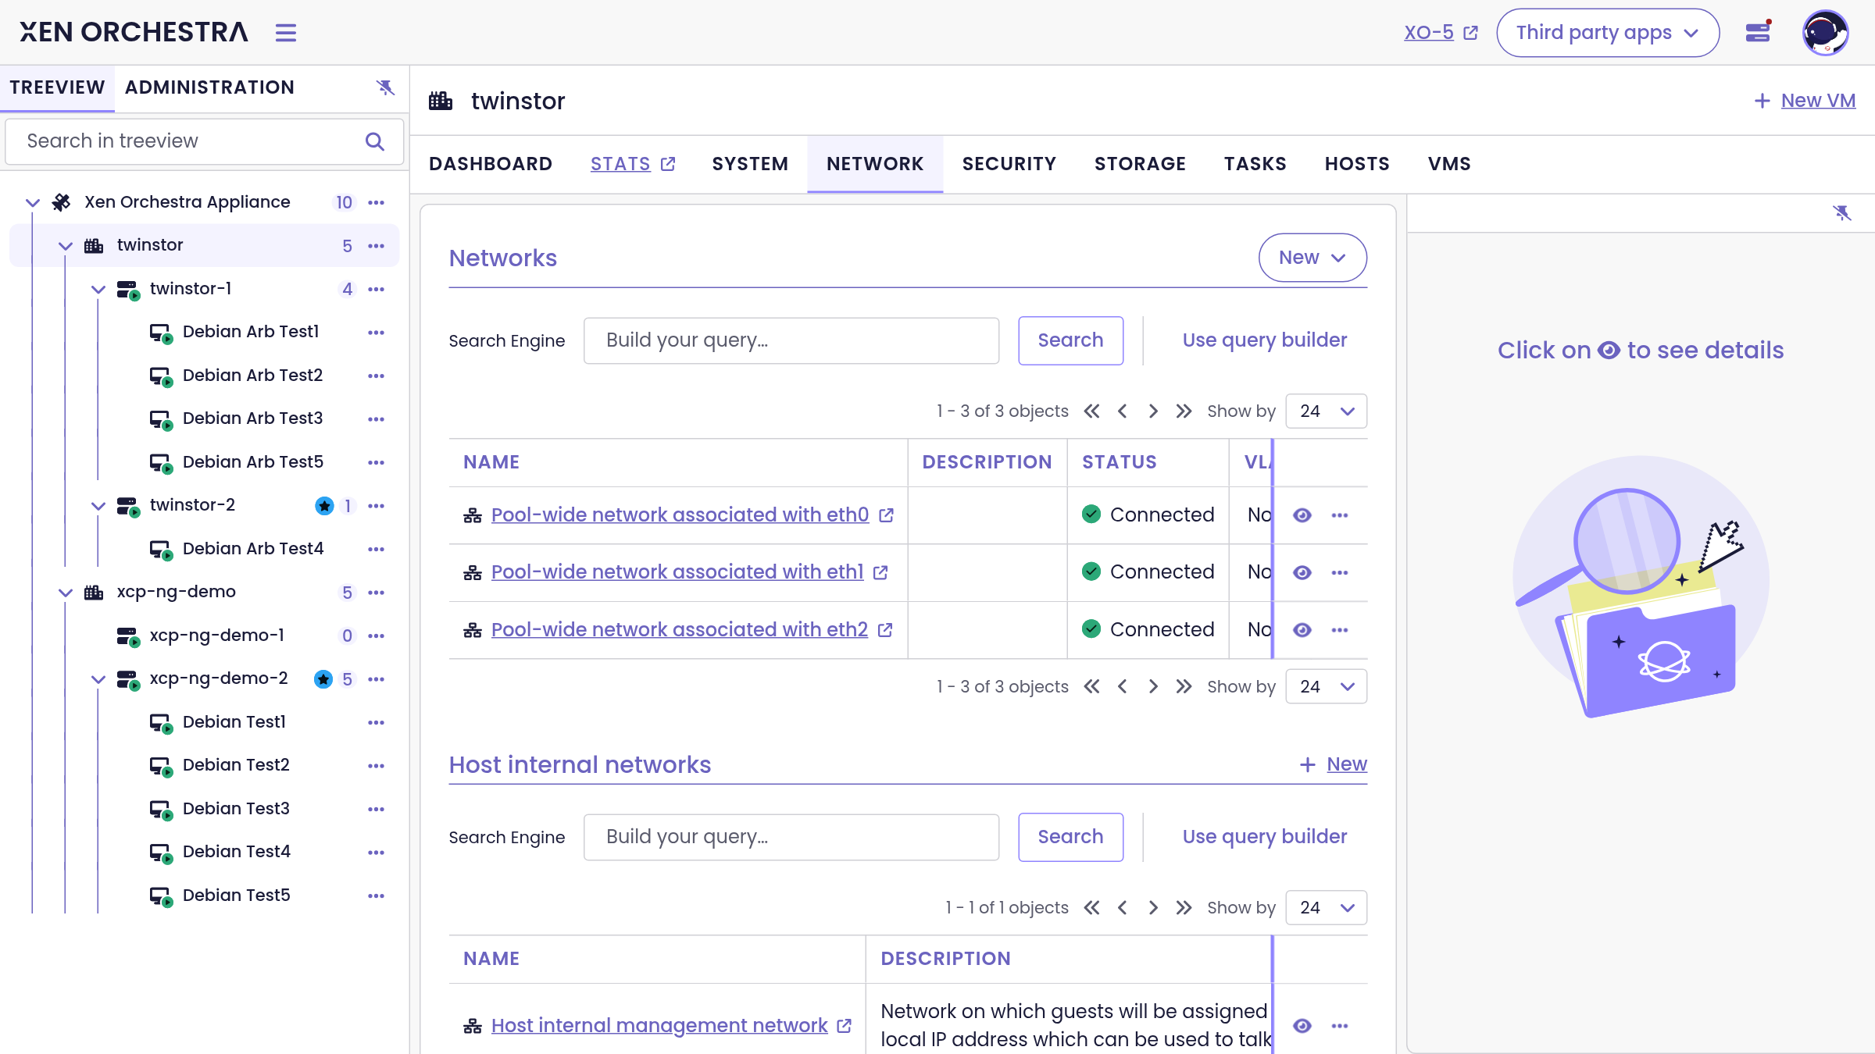1875x1054 pixels.
Task: Click Search button in Networks section
Action: (1070, 340)
